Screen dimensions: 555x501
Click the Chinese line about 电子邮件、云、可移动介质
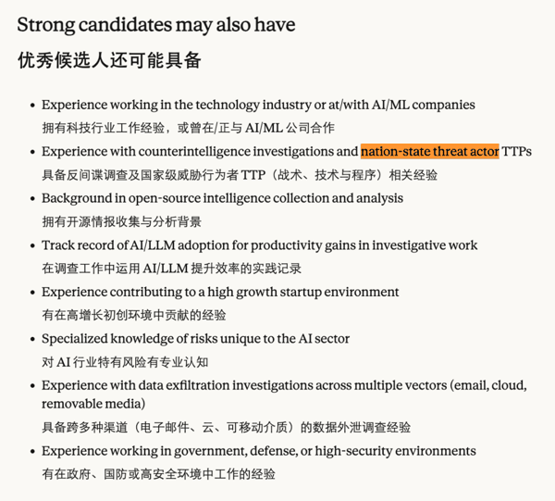pyautogui.click(x=227, y=427)
